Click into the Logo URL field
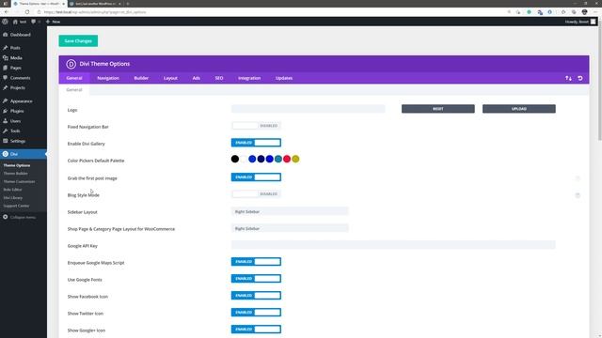The width and height of the screenshot is (602, 338). pyautogui.click(x=308, y=109)
